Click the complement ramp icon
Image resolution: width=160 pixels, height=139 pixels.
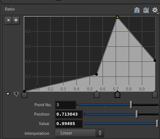146,10
